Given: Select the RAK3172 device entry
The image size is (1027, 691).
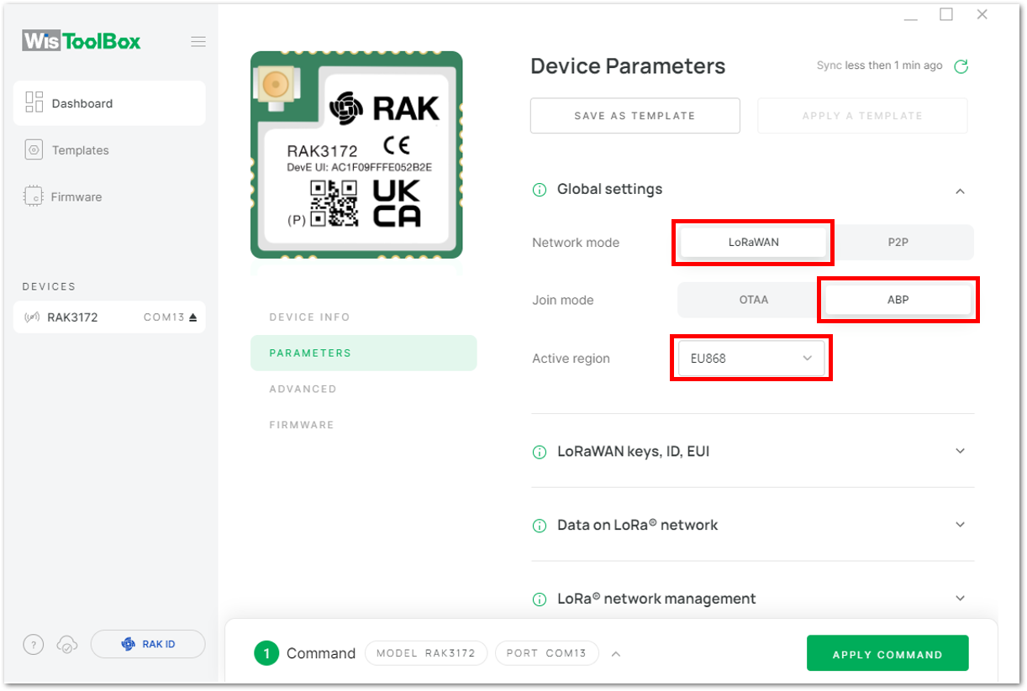Looking at the screenshot, I should coord(109,317).
